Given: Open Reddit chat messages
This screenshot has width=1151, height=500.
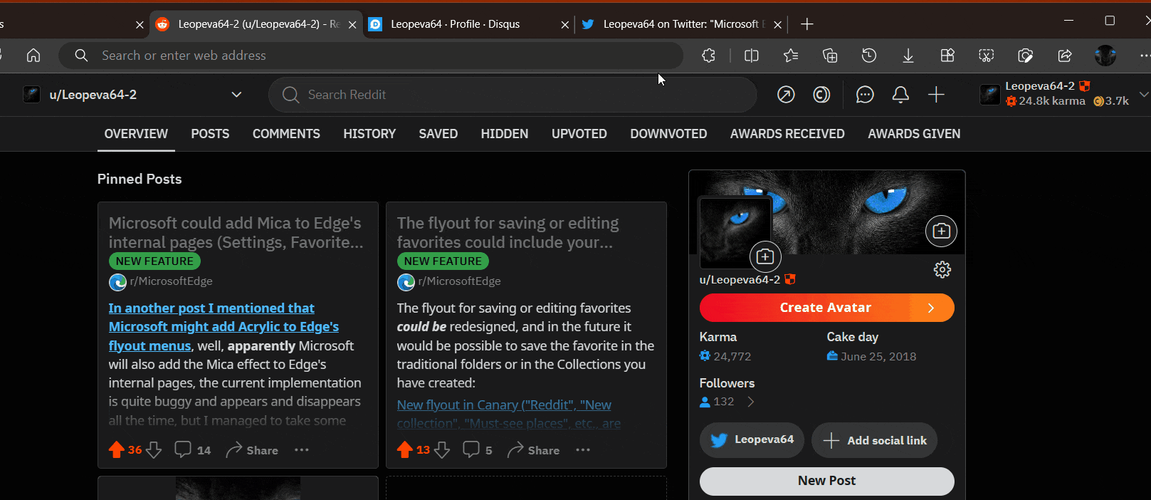Looking at the screenshot, I should coord(865,95).
